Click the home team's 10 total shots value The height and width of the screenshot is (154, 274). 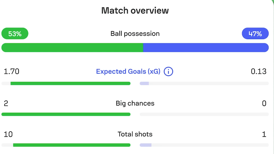pyautogui.click(x=8, y=134)
